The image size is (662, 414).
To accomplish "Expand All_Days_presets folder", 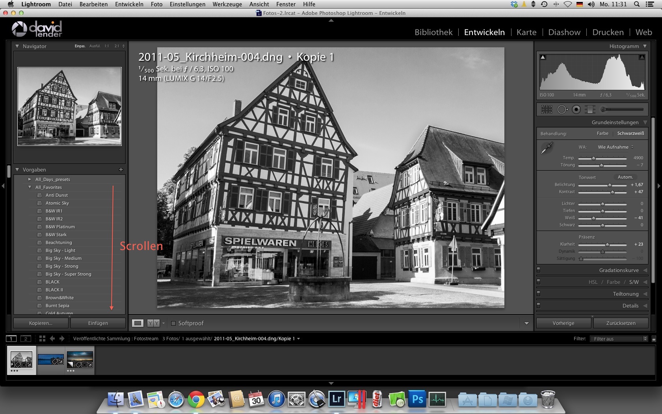I will pos(30,179).
